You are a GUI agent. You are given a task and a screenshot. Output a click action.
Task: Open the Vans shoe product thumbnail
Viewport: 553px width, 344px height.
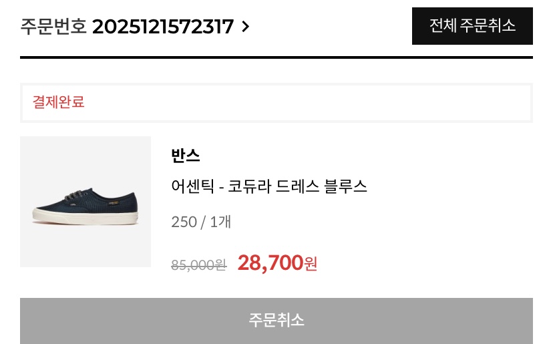click(x=85, y=202)
